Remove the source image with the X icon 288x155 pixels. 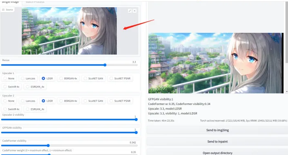tap(135, 11)
